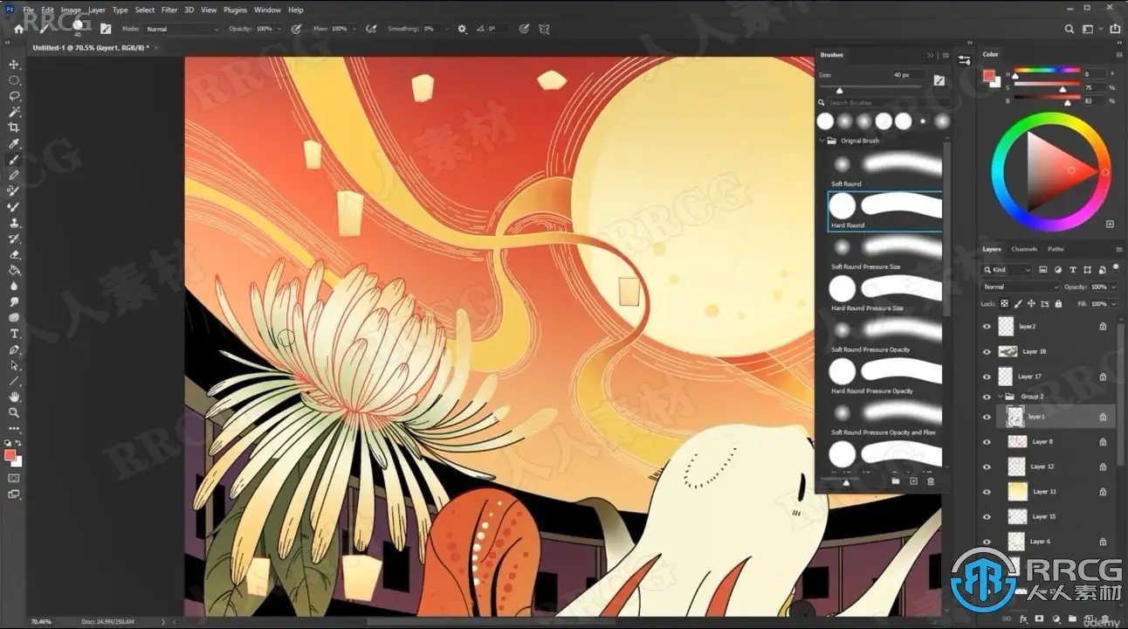Select the Eraser tool
This screenshot has width=1128, height=629.
click(x=14, y=254)
